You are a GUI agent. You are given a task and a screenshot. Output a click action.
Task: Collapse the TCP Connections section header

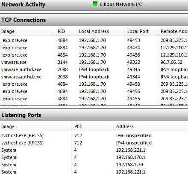pyautogui.click(x=94, y=20)
